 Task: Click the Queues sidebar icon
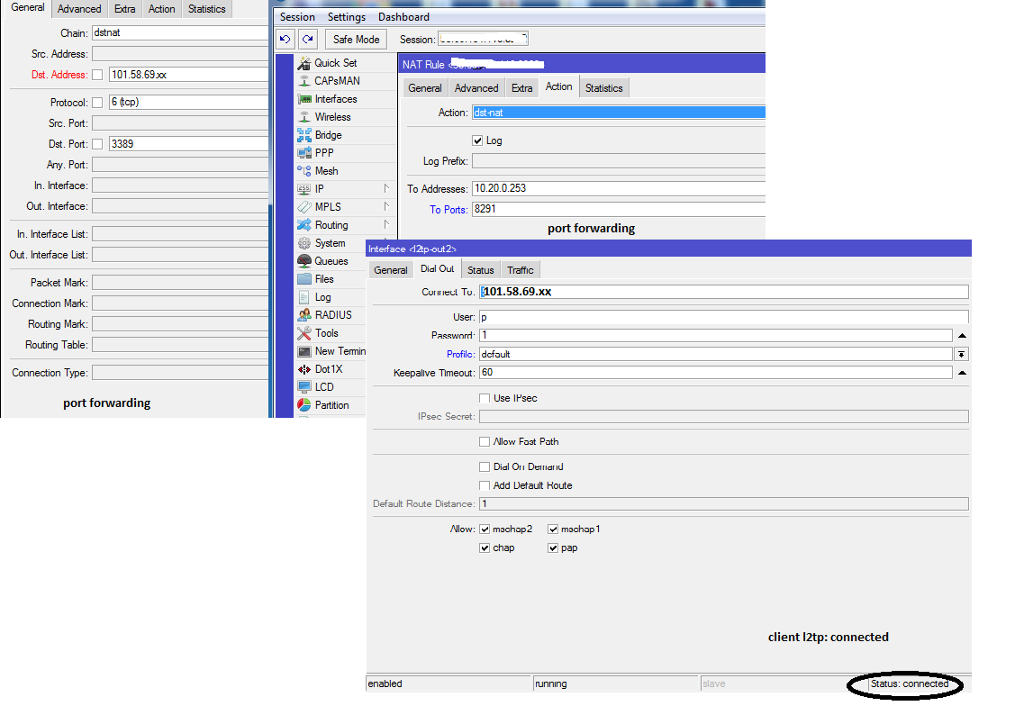click(x=304, y=261)
